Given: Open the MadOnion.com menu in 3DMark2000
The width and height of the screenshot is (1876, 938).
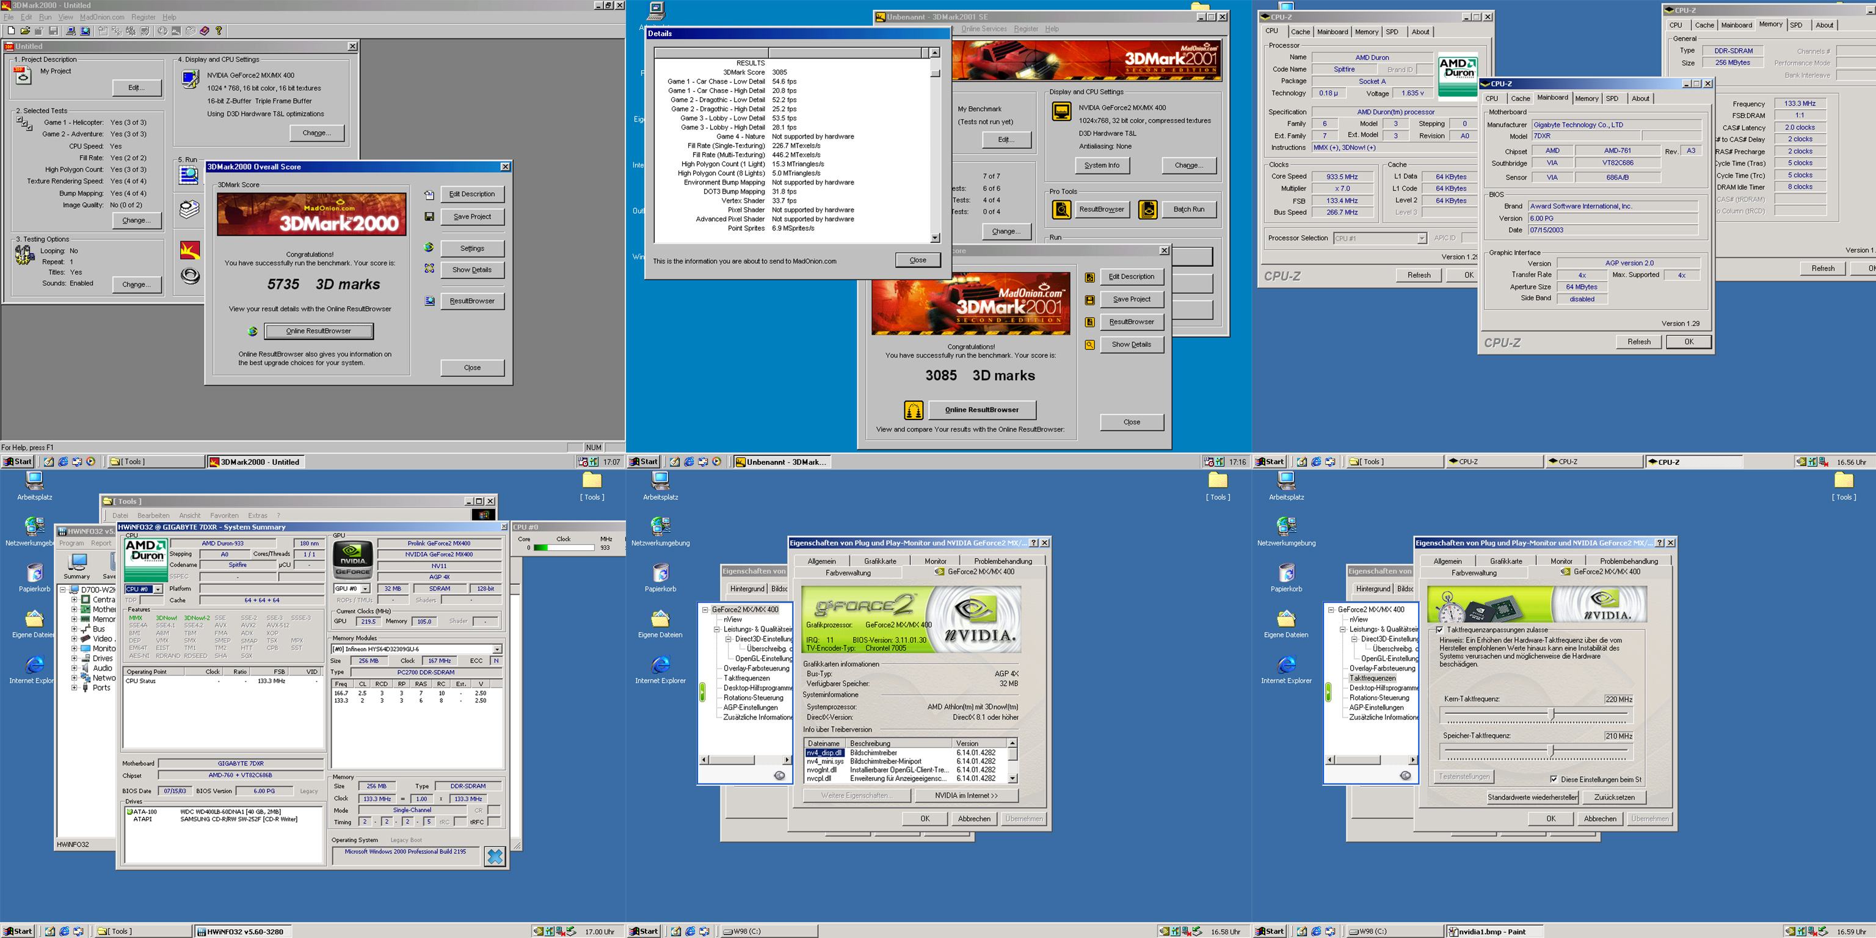Looking at the screenshot, I should tap(102, 16).
